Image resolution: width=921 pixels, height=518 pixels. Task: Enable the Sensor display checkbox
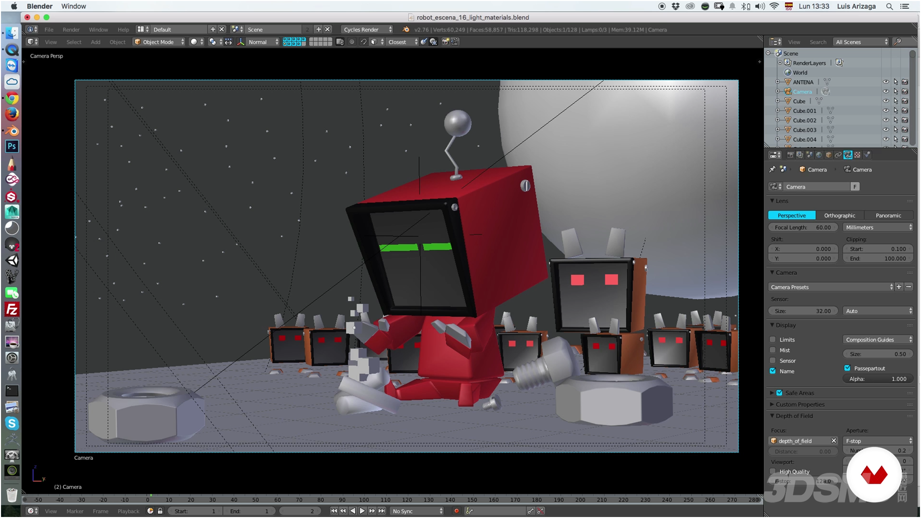(773, 361)
